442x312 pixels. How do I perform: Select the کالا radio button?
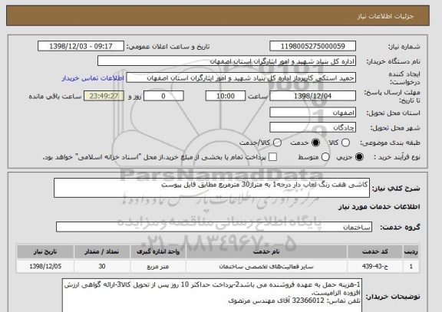pos(345,143)
